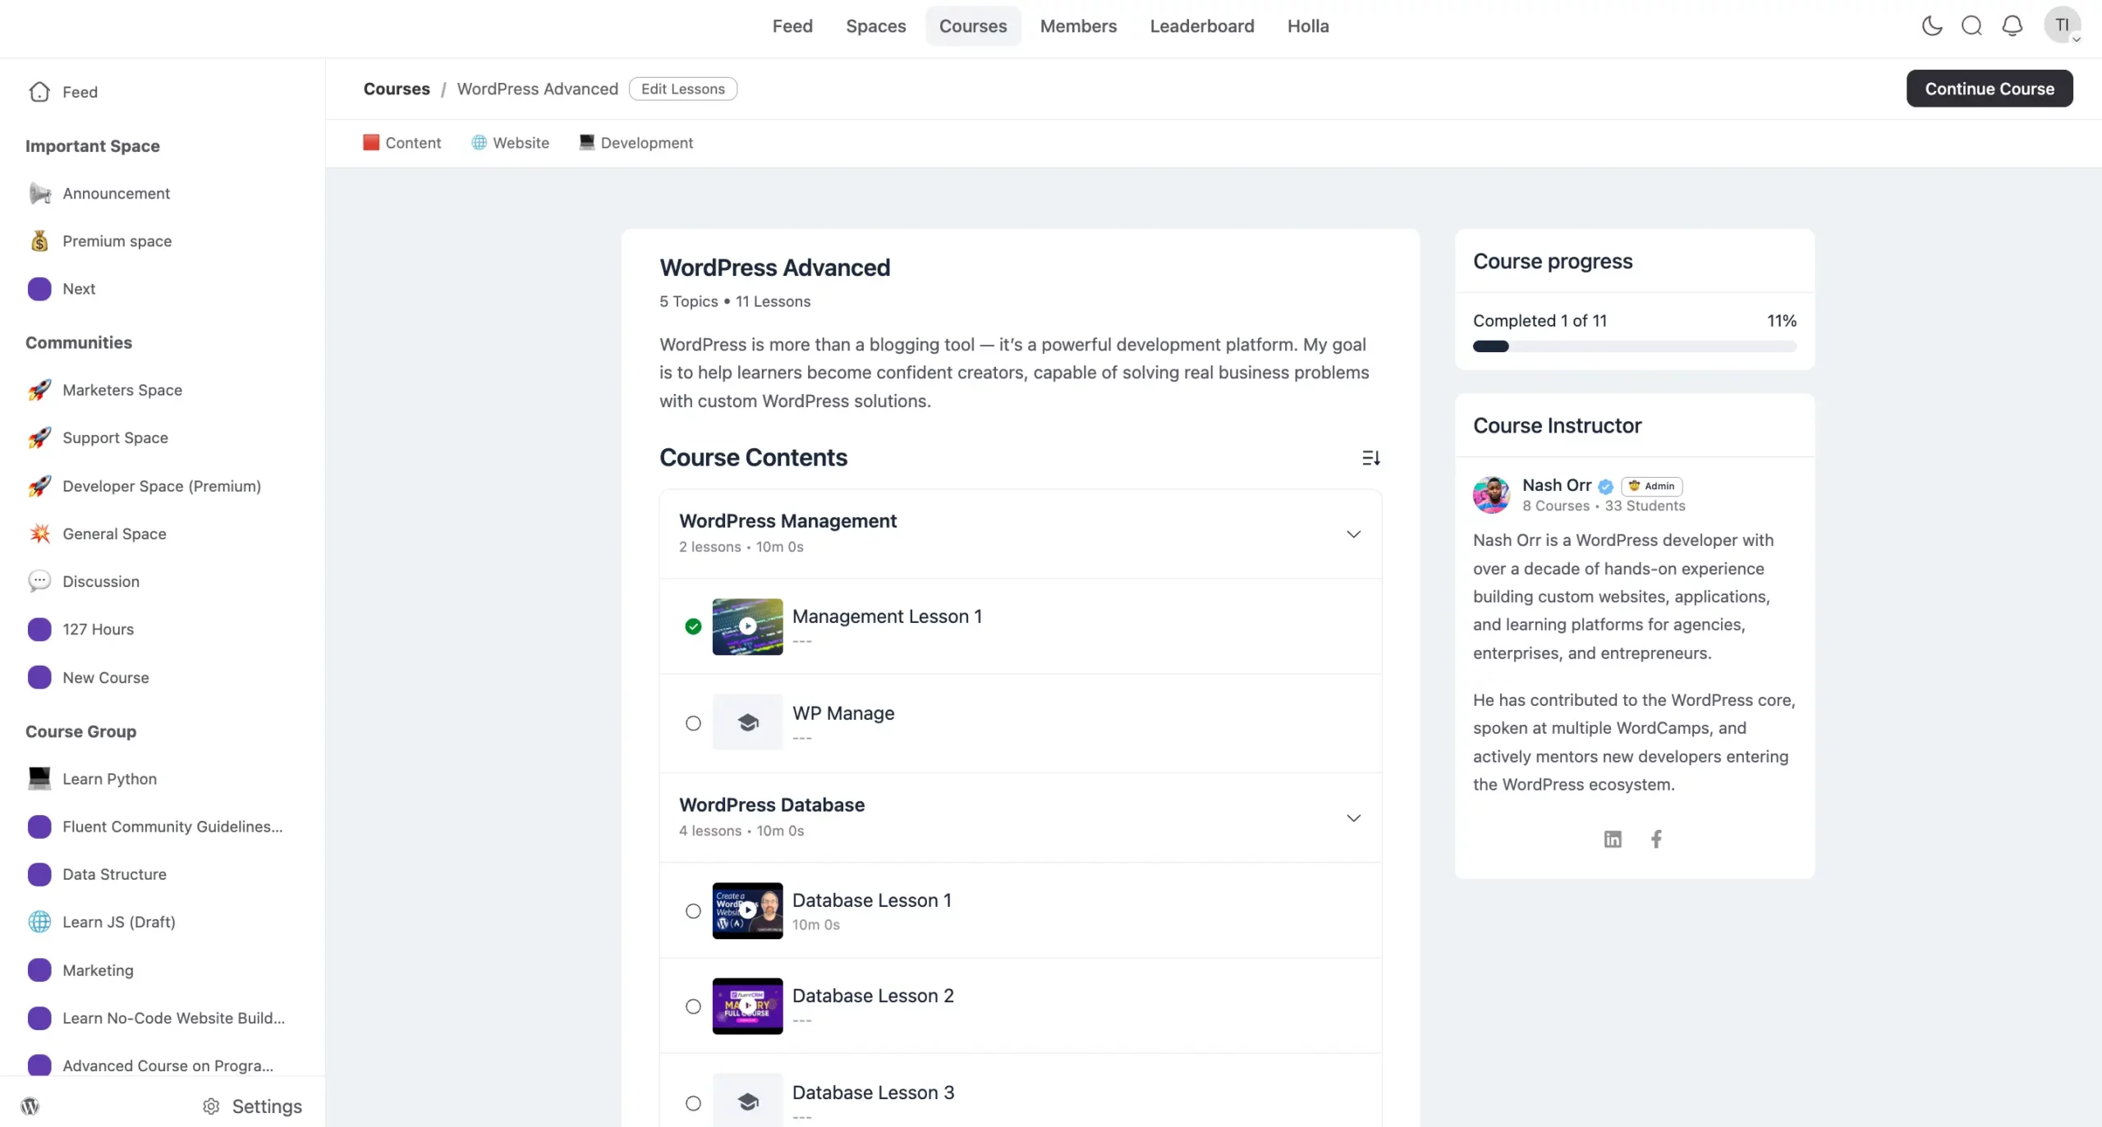Mark Database Lesson 3 as complete
This screenshot has width=2102, height=1127.
[x=693, y=1103]
